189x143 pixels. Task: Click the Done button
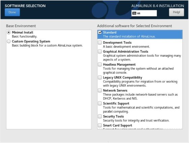pos(12,12)
